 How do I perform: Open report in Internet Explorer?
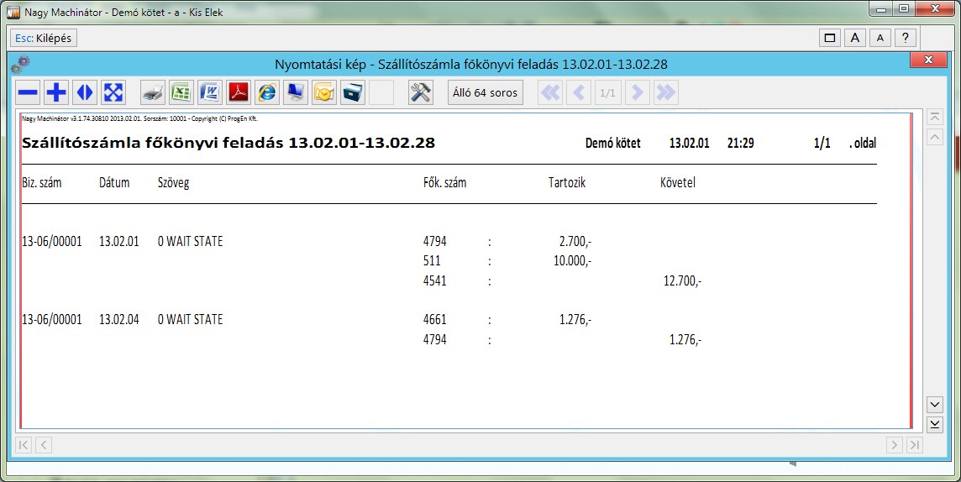tap(267, 92)
